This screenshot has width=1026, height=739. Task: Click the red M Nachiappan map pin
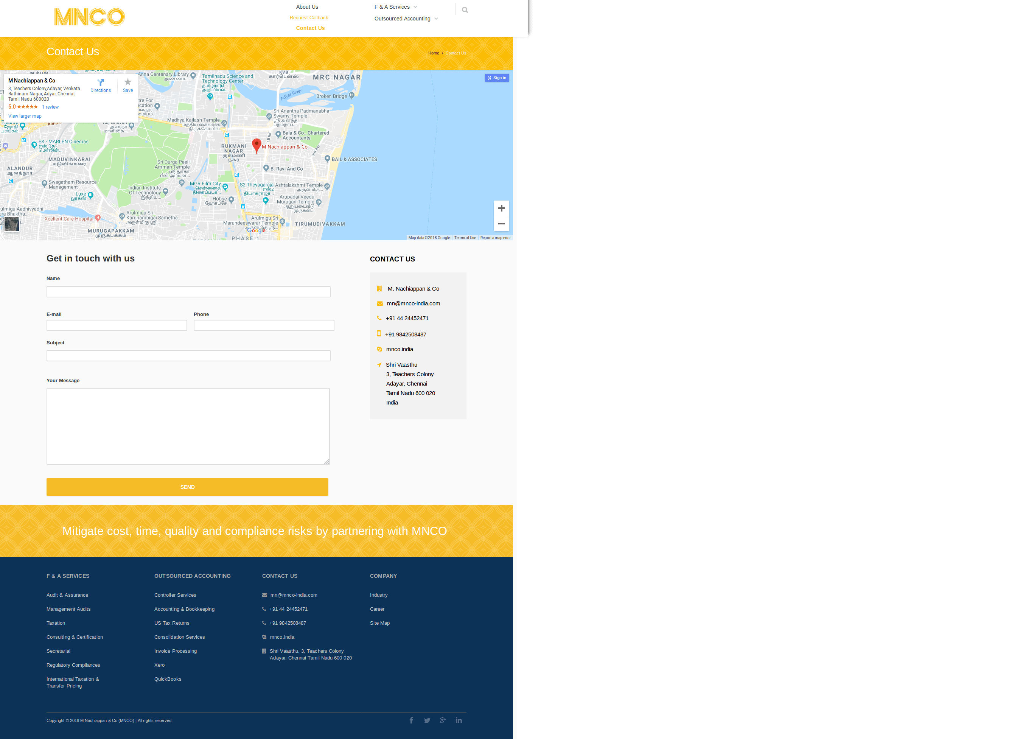256,146
